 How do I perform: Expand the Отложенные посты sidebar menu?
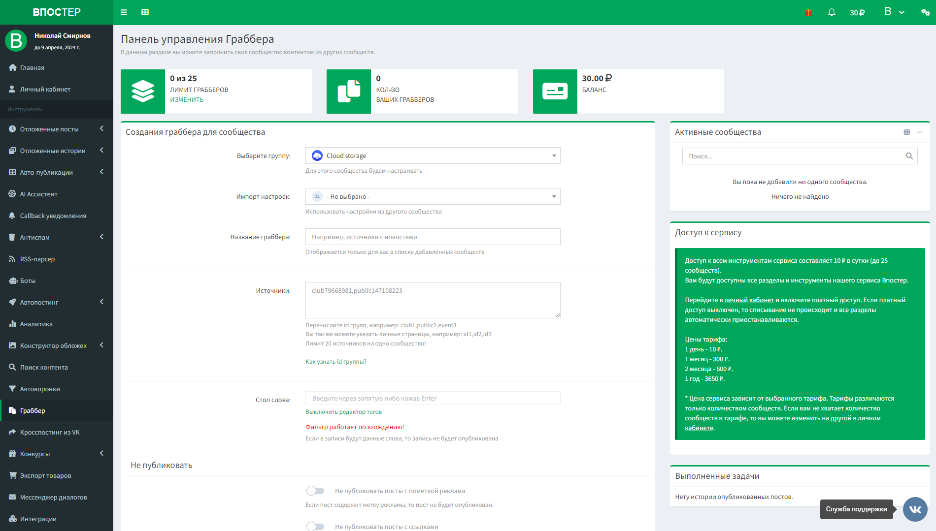point(49,129)
